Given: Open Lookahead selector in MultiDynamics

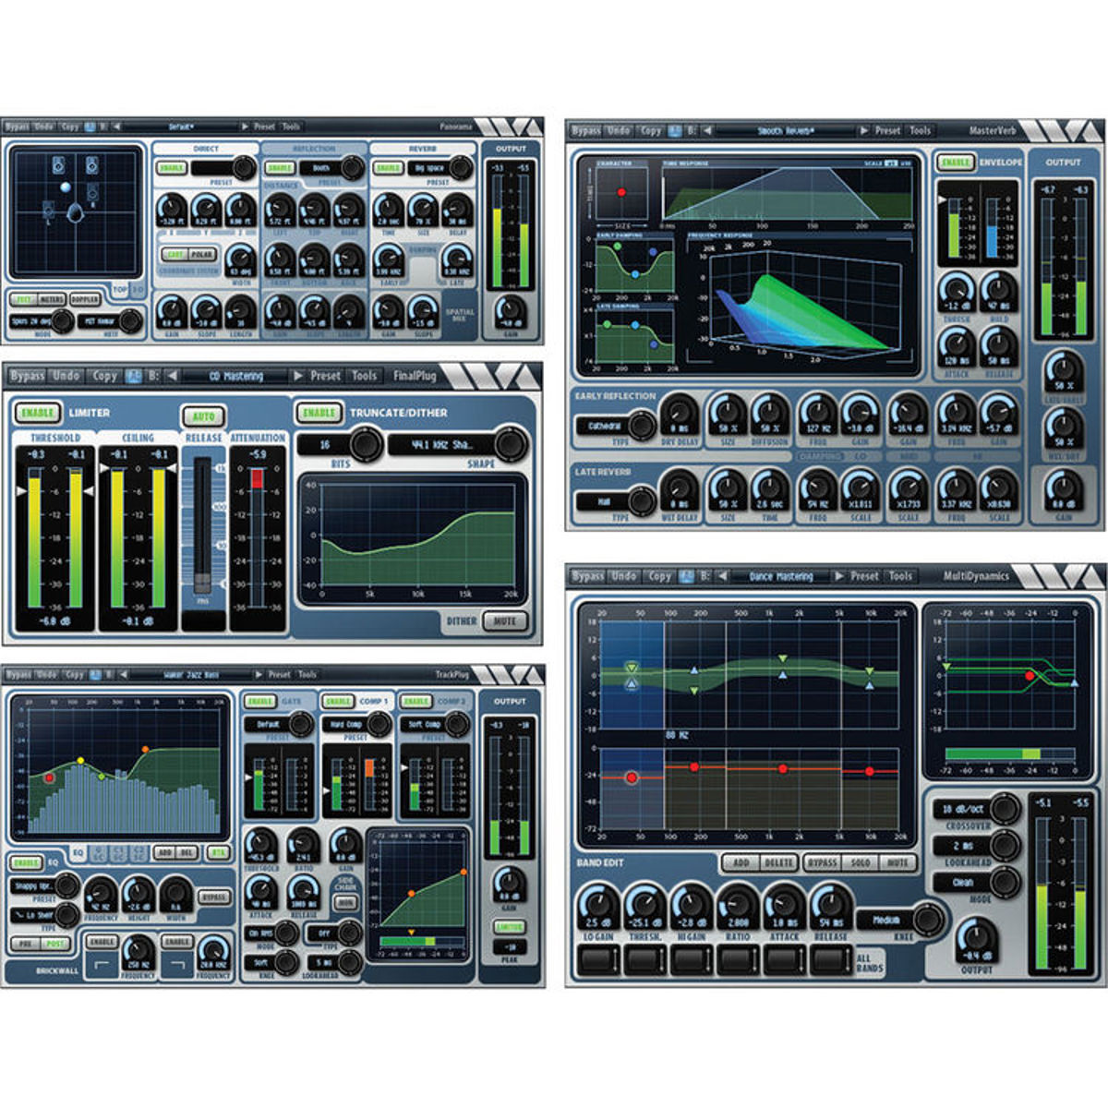Looking at the screenshot, I should click(x=975, y=846).
